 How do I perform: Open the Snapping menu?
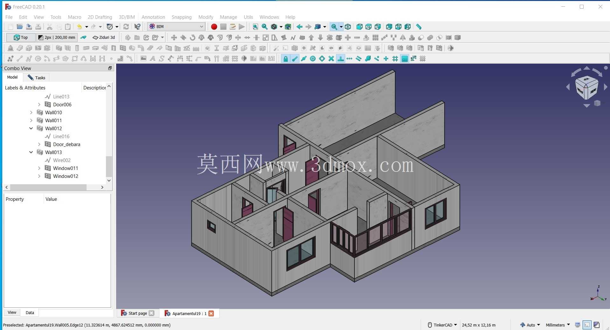click(182, 17)
